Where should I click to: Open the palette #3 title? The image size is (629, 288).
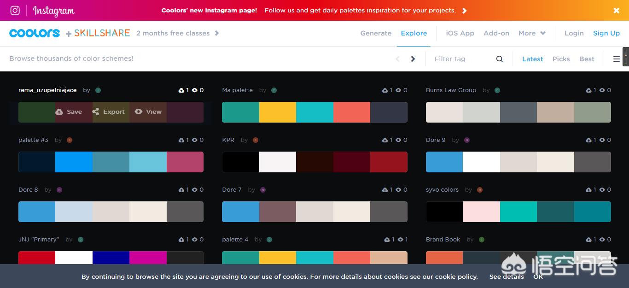33,140
